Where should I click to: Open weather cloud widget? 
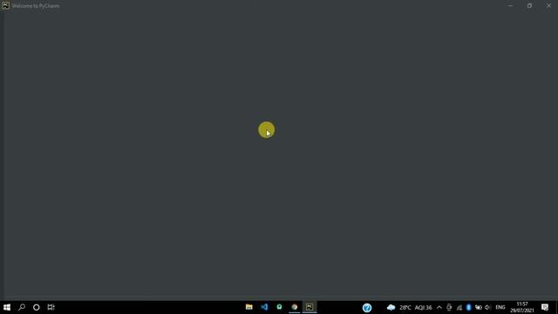point(391,307)
